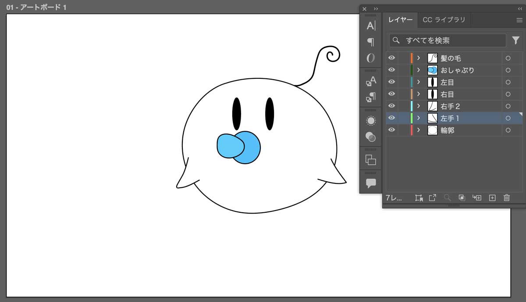Open the OpenType panel
This screenshot has width=526, height=302.
click(371, 57)
